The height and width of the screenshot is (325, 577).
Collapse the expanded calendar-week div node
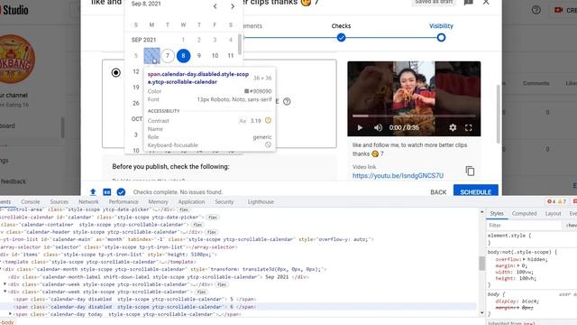[5, 292]
